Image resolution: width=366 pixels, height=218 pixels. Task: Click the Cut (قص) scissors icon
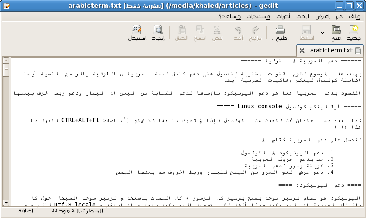coord(217,30)
